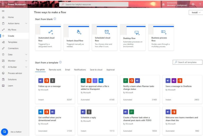Click hourglass icon on Schedule a reply card

pos(89,112)
